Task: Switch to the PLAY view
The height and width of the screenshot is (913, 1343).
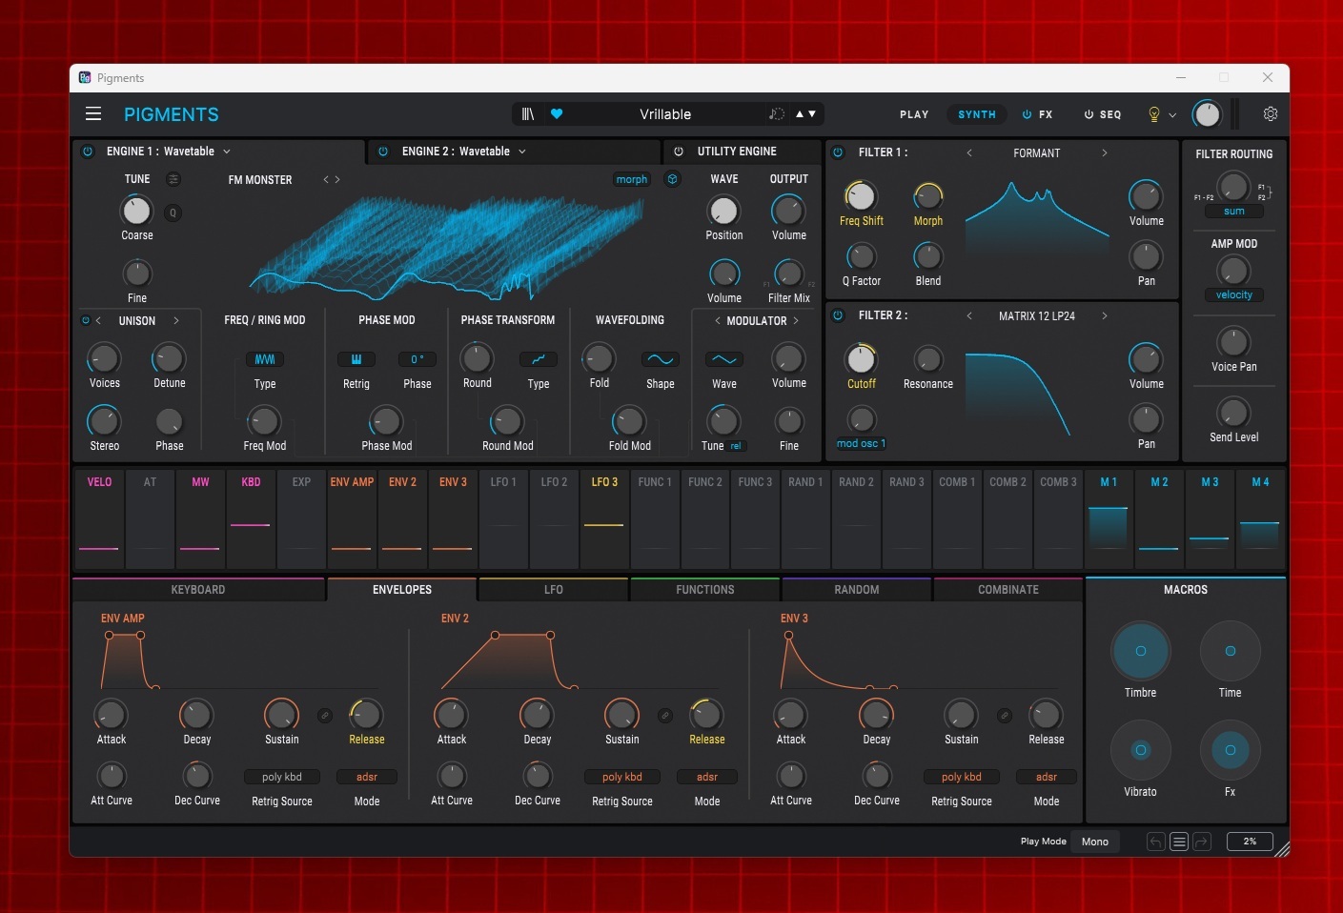Action: coord(913,114)
